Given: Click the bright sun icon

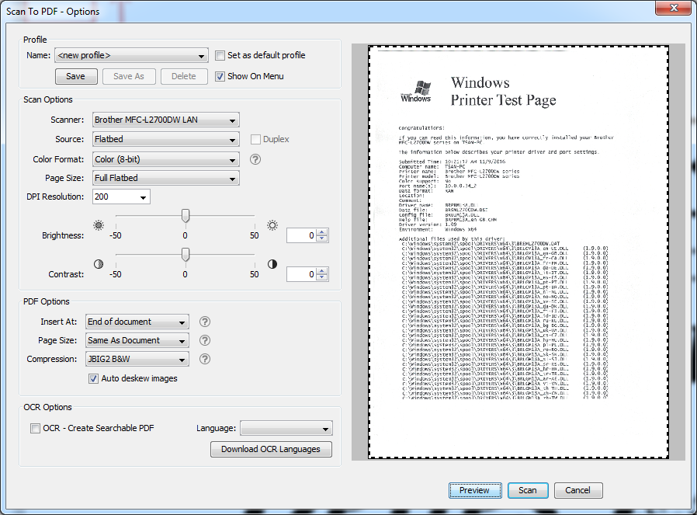Looking at the screenshot, I should (272, 225).
